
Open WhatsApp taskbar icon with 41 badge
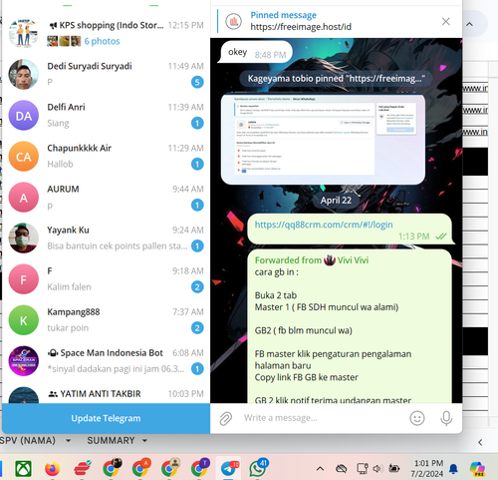click(258, 468)
